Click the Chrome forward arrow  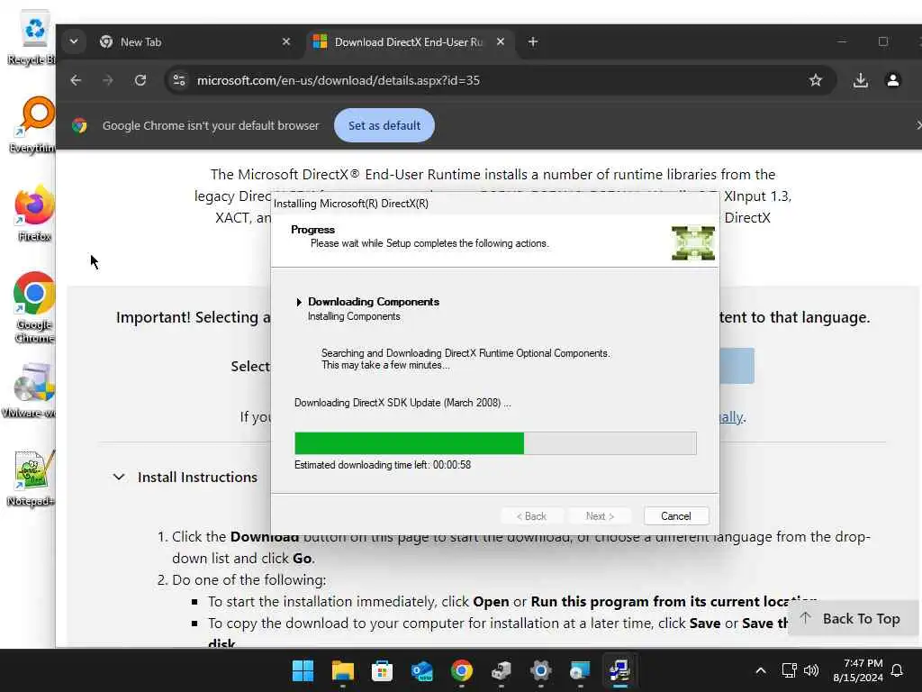tap(108, 80)
